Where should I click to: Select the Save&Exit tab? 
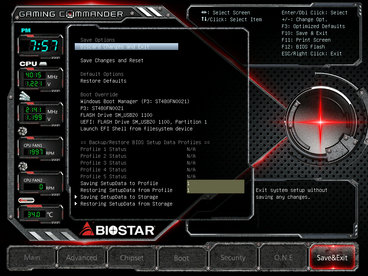pos(332,258)
